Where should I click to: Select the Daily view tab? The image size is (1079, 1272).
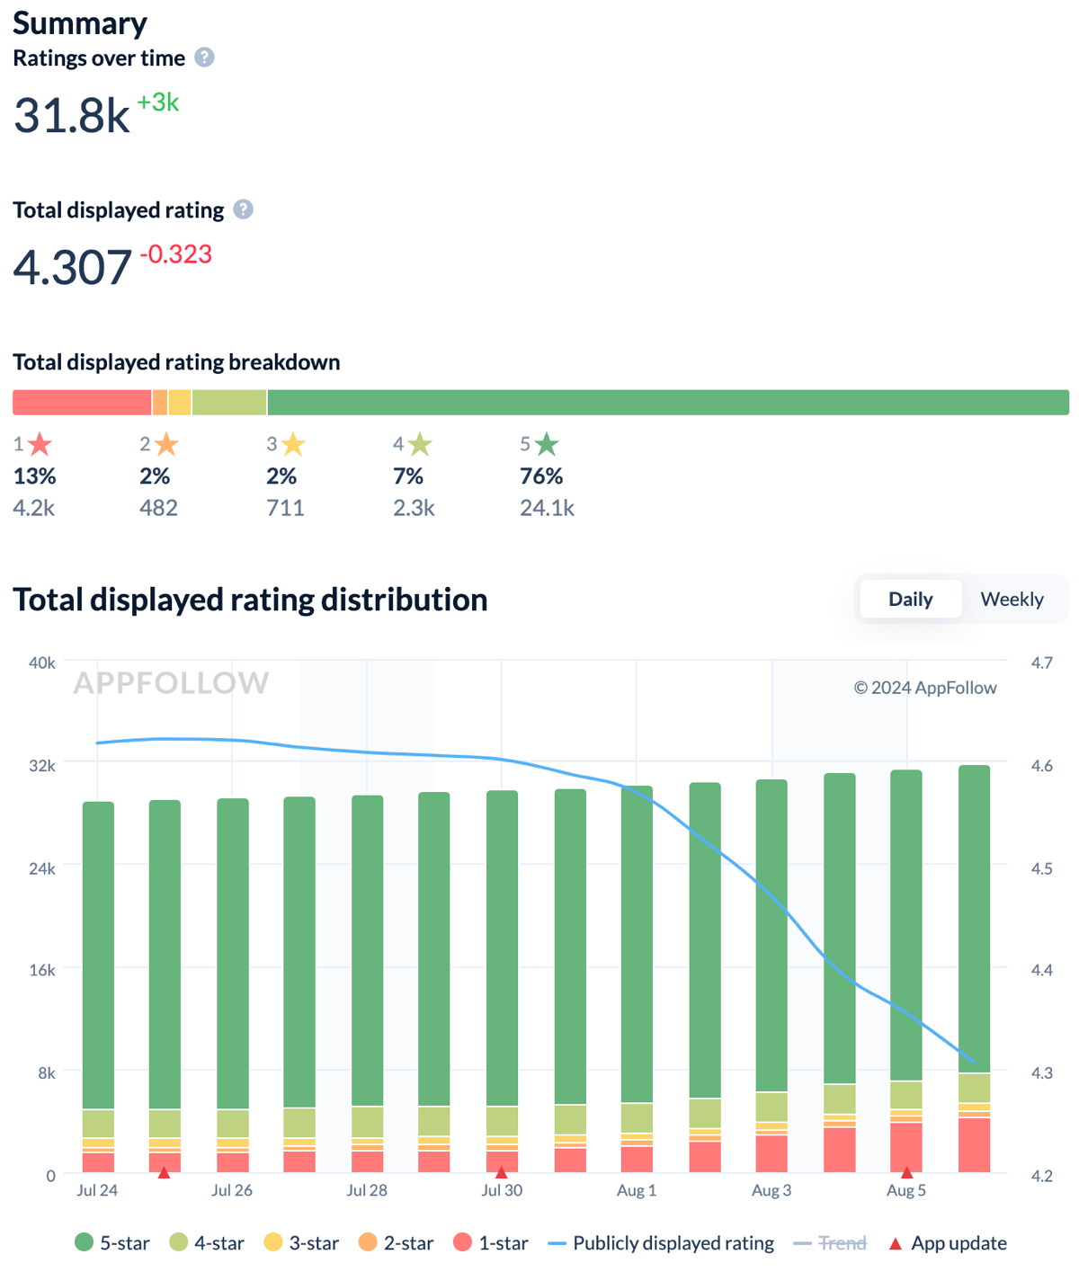tap(910, 600)
